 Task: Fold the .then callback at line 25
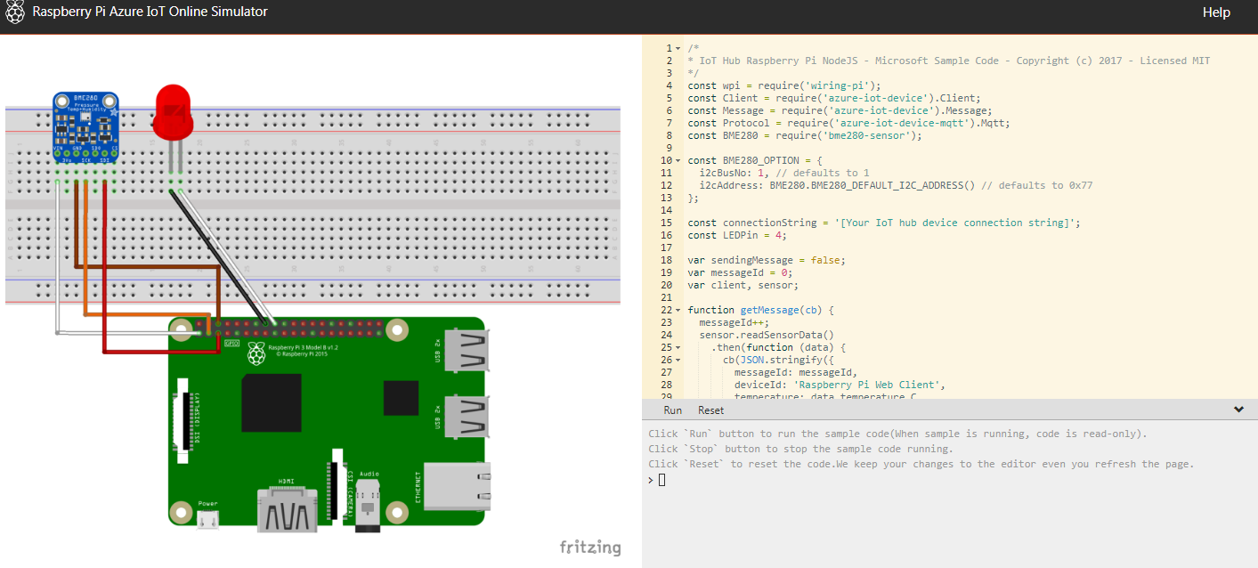678,347
